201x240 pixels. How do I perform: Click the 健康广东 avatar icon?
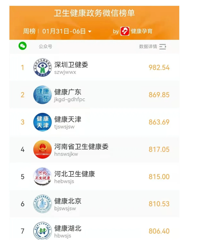tap(42, 95)
